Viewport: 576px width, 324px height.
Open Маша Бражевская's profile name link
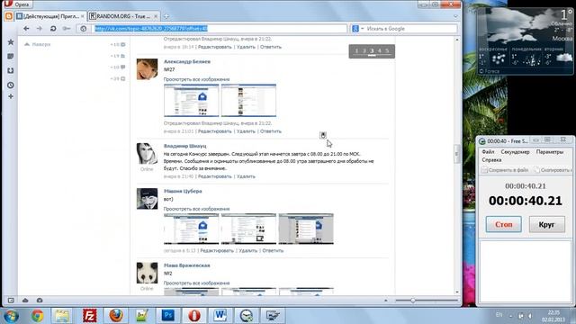(186, 265)
